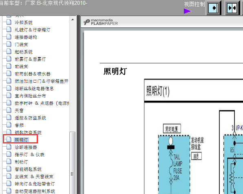Screen dimensions: 243x194
Task: Open 自动变速器控制系统 document
Action: point(35,191)
